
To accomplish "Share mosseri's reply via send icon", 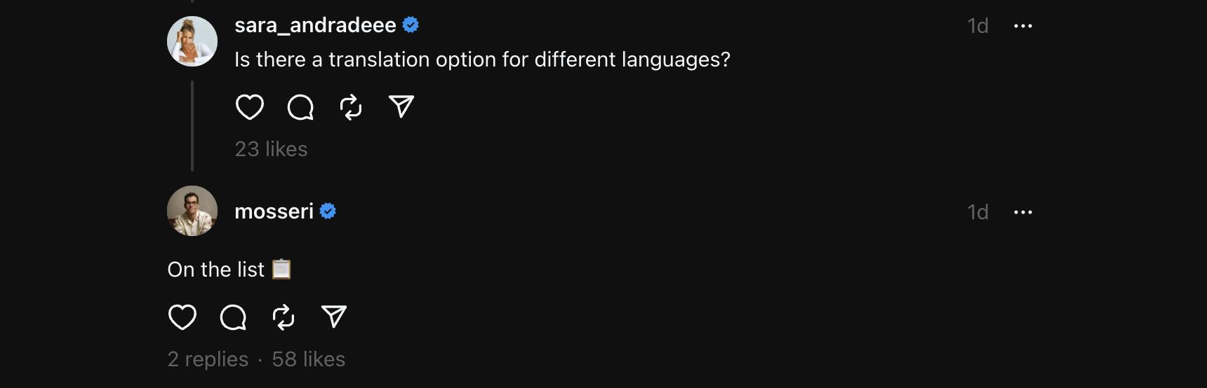I will (334, 317).
